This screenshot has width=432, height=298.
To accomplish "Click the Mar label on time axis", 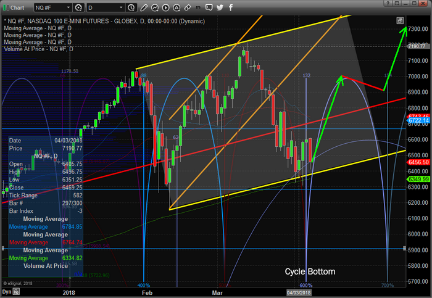I will [x=217, y=292].
